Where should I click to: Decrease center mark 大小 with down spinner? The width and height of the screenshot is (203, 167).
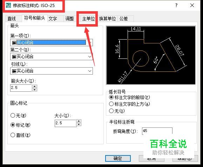[79, 125]
